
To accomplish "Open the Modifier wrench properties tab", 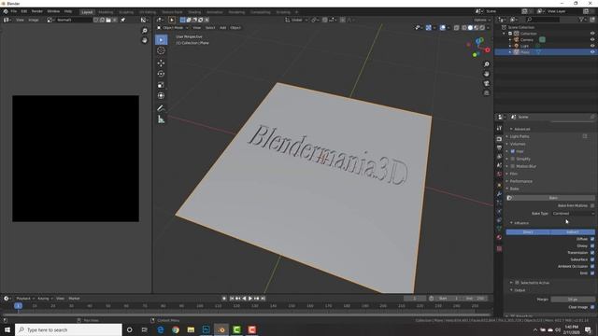I will (499, 194).
